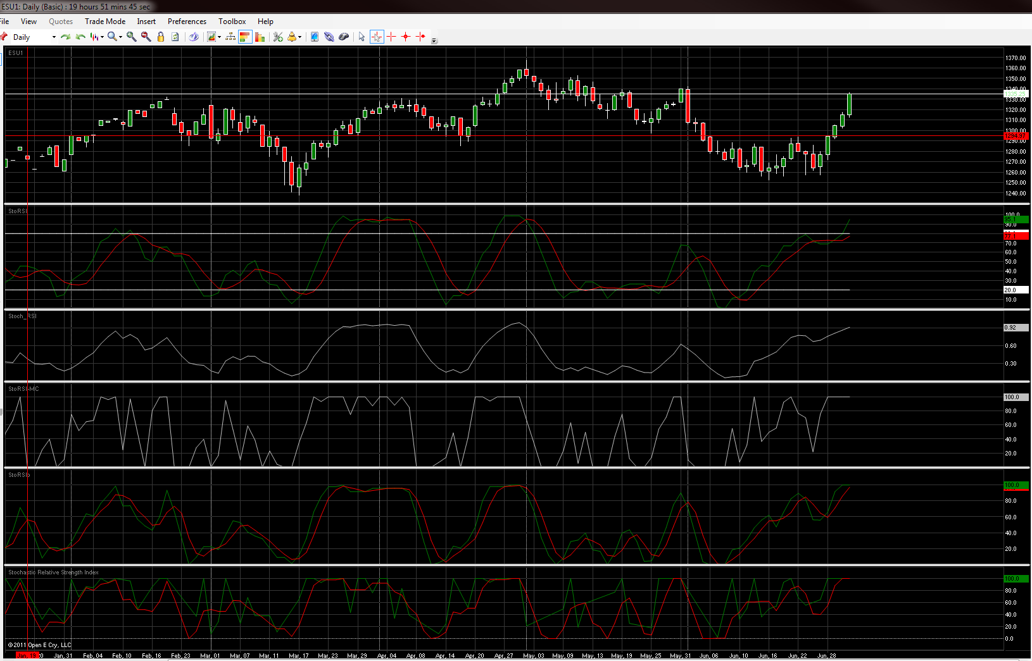
Task: Click the Jun 28 date axis label
Action: click(x=827, y=656)
